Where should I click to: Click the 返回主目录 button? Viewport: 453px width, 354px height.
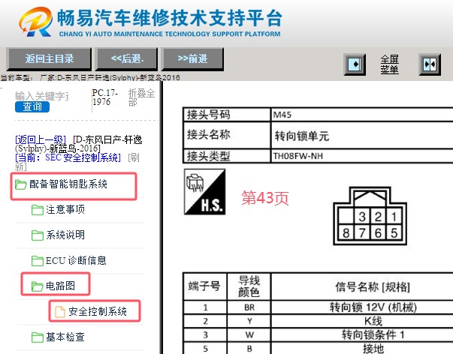click(49, 59)
